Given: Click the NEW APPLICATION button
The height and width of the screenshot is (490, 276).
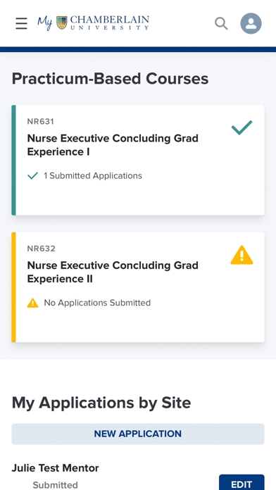Looking at the screenshot, I should [138, 434].
